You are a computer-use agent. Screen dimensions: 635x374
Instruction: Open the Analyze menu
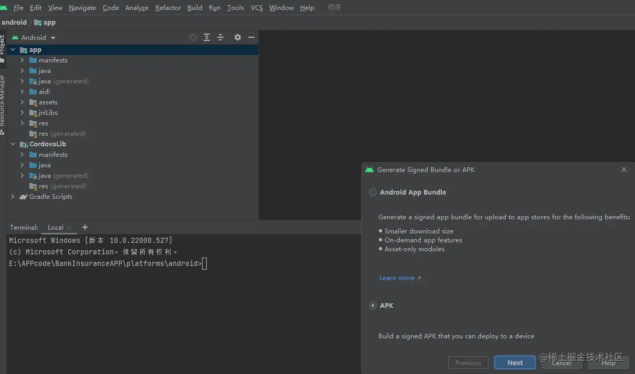(136, 7)
